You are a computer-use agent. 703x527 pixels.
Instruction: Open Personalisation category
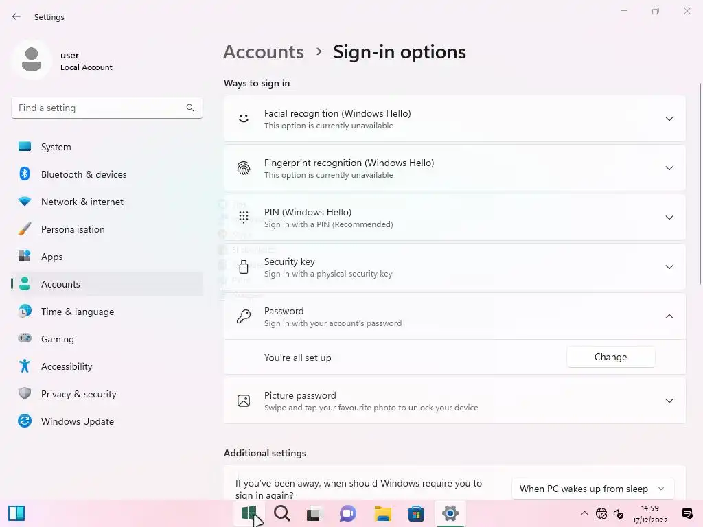[x=107, y=229]
